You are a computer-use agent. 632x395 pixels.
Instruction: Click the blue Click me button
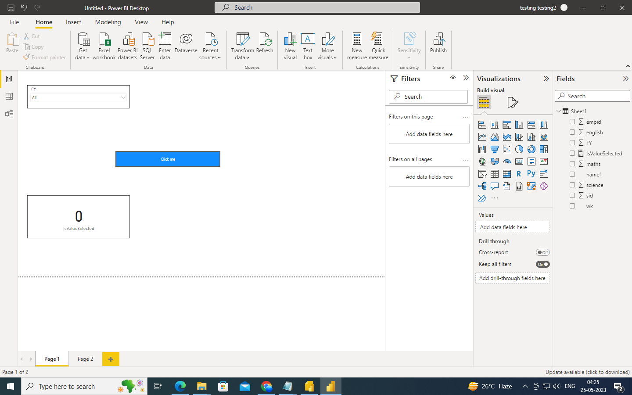click(168, 159)
